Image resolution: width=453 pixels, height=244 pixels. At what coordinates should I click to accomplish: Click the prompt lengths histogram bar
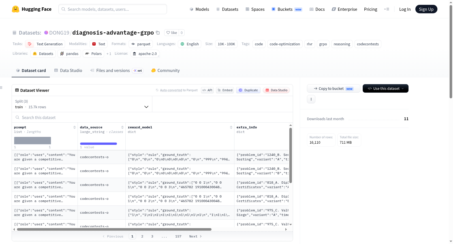33,141
